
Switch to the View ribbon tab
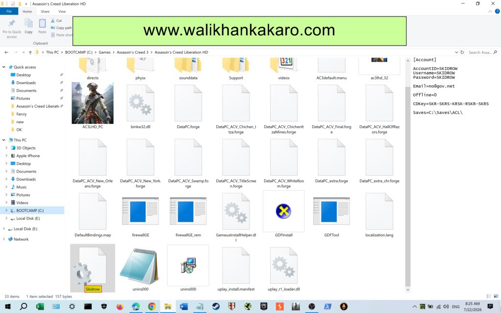pyautogui.click(x=62, y=12)
